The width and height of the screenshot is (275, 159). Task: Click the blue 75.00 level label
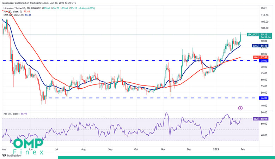(x=264, y=61)
